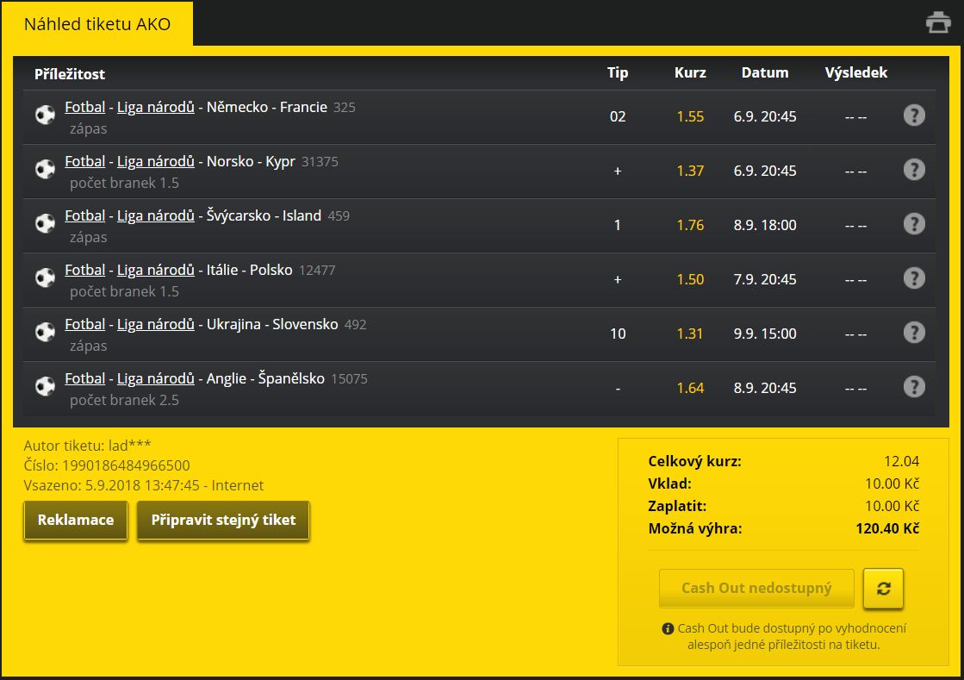Click soccer ball icon for Německo - Francie
The width and height of the screenshot is (964, 680).
pyautogui.click(x=45, y=115)
